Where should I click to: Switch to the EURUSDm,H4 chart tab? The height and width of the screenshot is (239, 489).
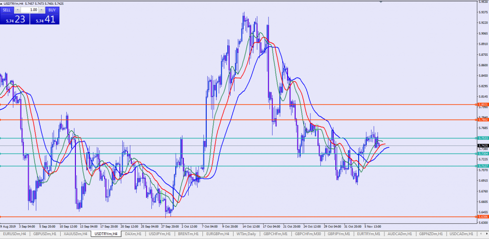(x=13, y=234)
